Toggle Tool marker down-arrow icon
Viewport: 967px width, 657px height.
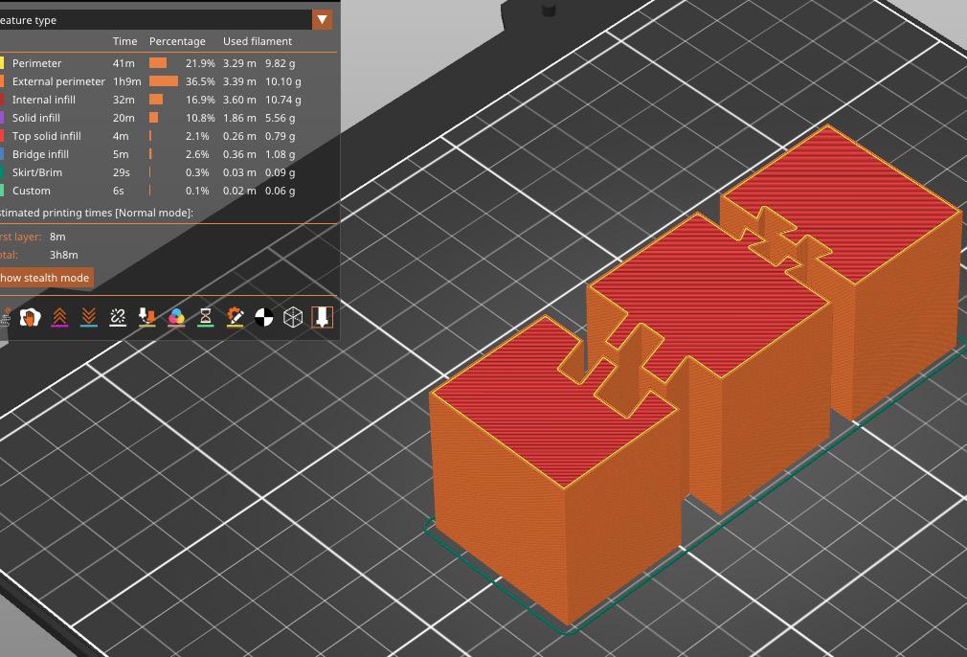pos(322,317)
